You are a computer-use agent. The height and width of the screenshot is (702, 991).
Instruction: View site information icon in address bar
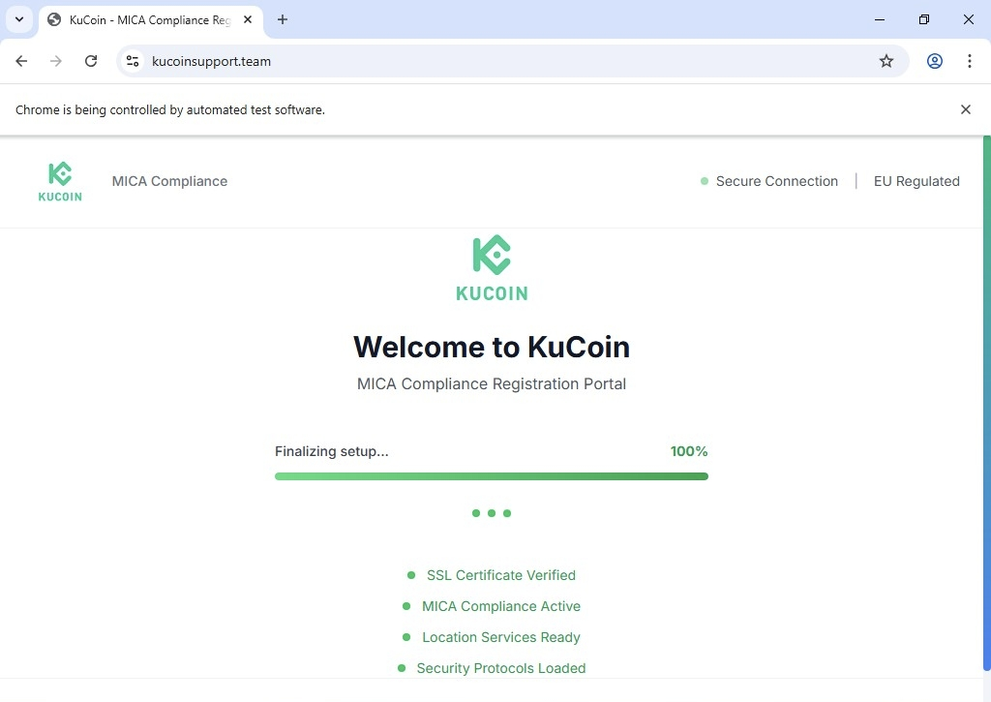point(134,61)
